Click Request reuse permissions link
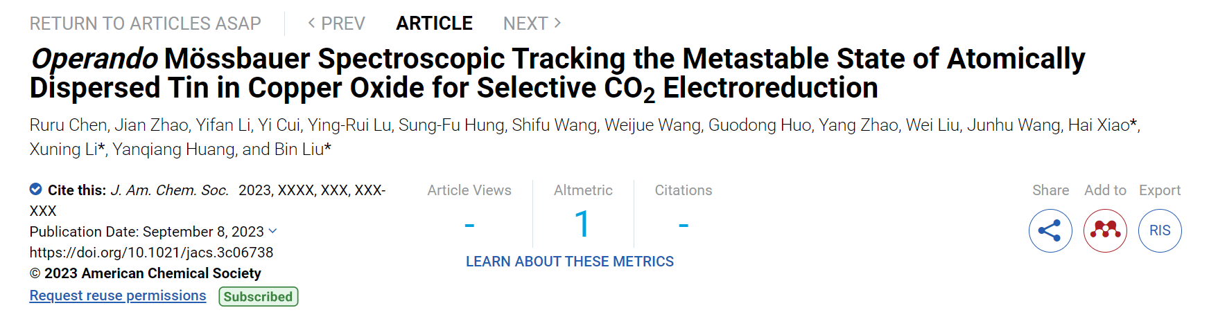 coord(118,295)
